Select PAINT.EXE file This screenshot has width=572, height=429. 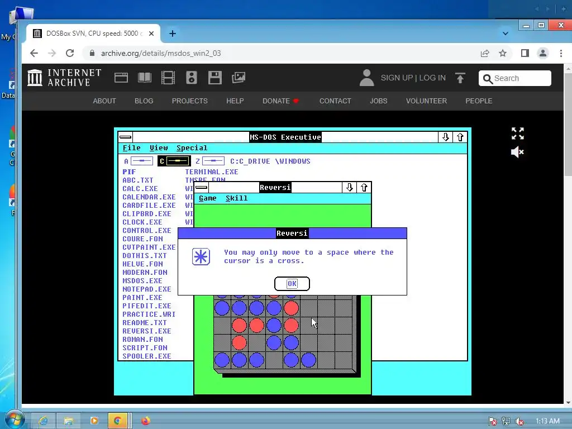(x=142, y=298)
